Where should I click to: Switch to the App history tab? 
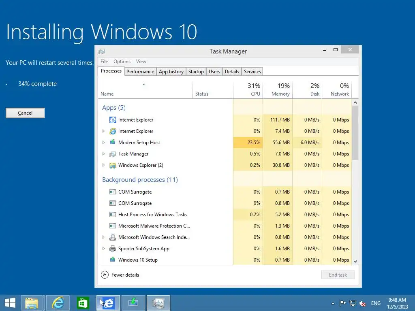(x=171, y=72)
